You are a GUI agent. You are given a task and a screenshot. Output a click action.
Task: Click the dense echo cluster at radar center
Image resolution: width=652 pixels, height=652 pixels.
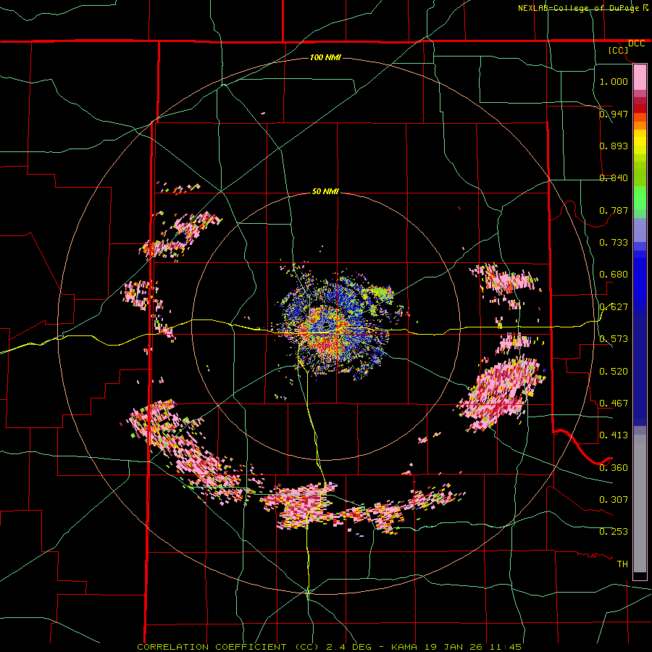click(336, 327)
